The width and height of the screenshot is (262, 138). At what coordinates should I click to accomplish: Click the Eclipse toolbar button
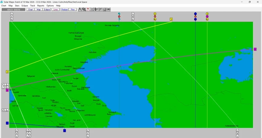point(47,10)
